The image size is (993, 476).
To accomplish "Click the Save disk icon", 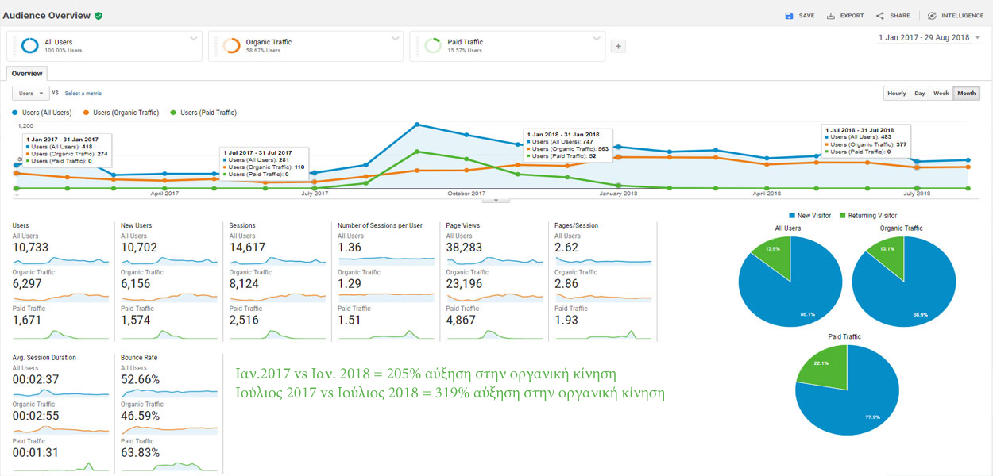I will point(789,16).
